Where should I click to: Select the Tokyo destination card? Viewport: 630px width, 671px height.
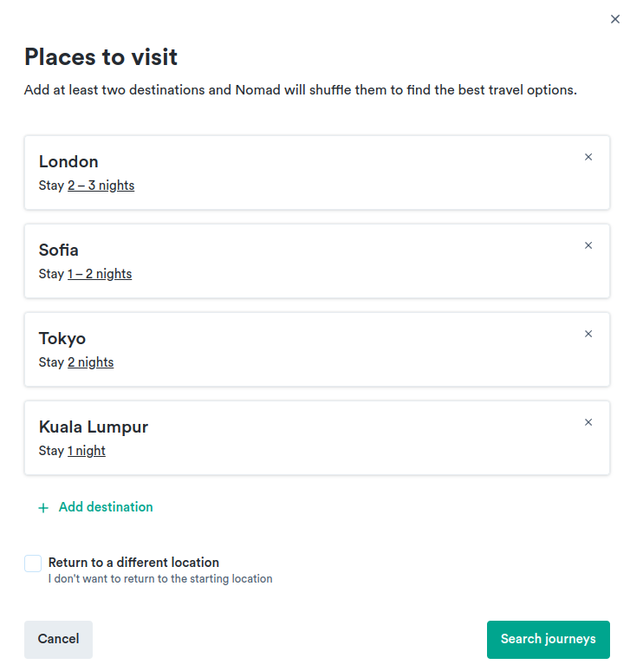coord(317,349)
